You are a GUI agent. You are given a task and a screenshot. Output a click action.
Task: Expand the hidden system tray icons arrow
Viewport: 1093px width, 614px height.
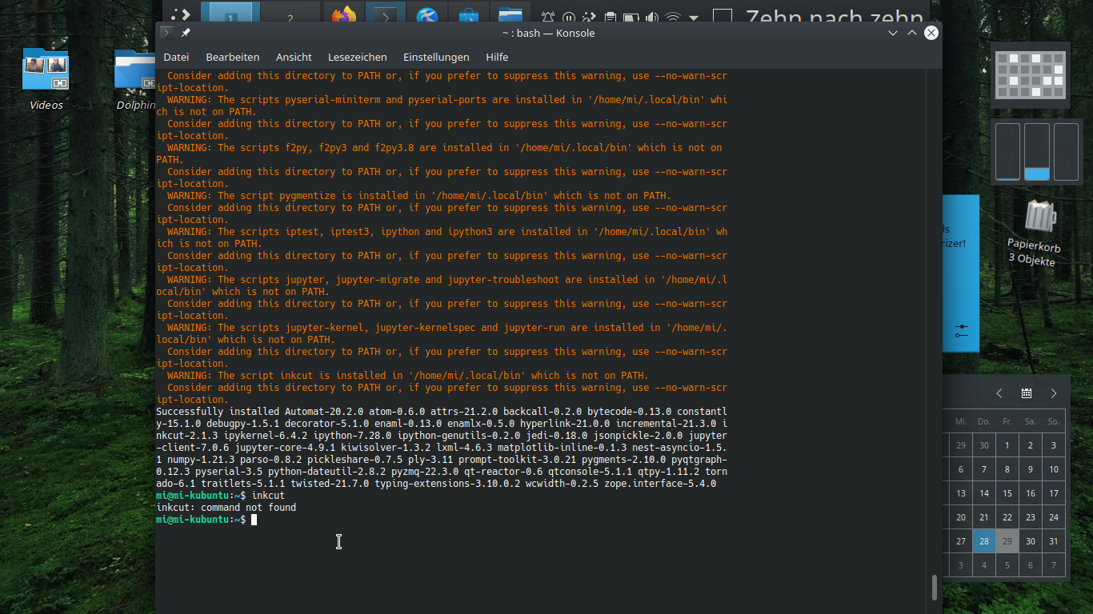pyautogui.click(x=694, y=18)
